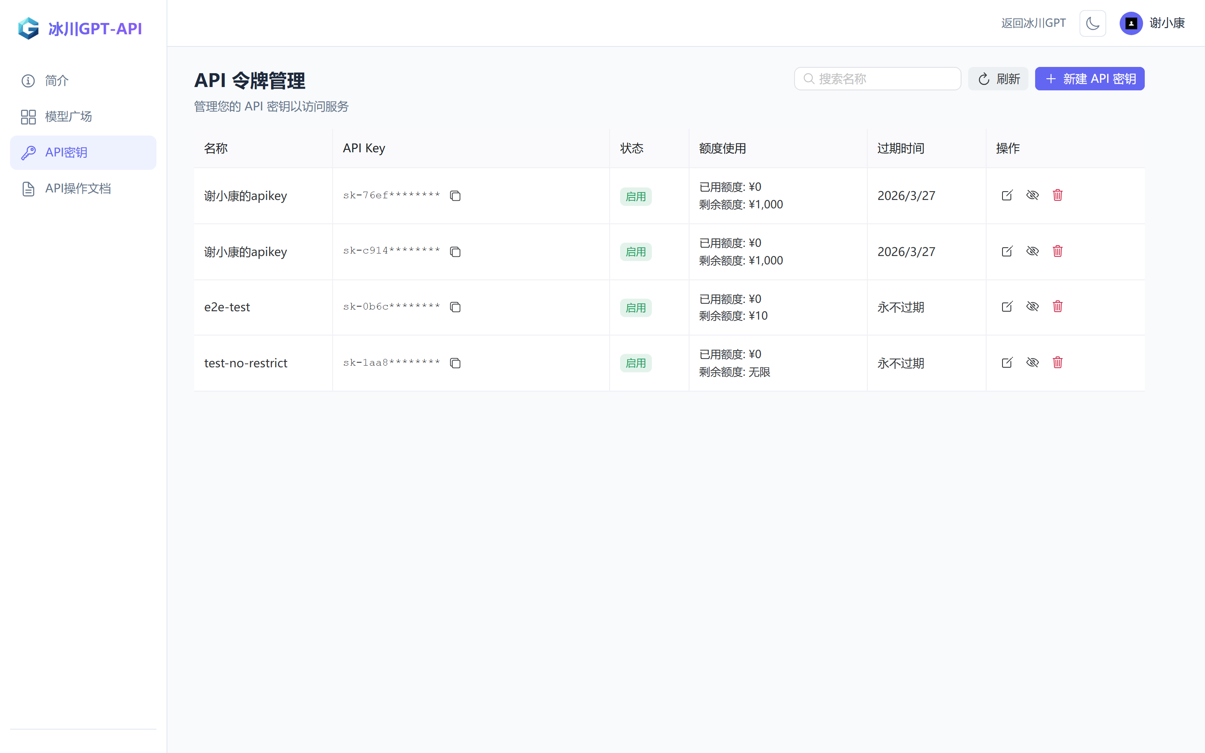Follow the 返回冰川GPT link
1205x753 pixels.
(x=1033, y=23)
